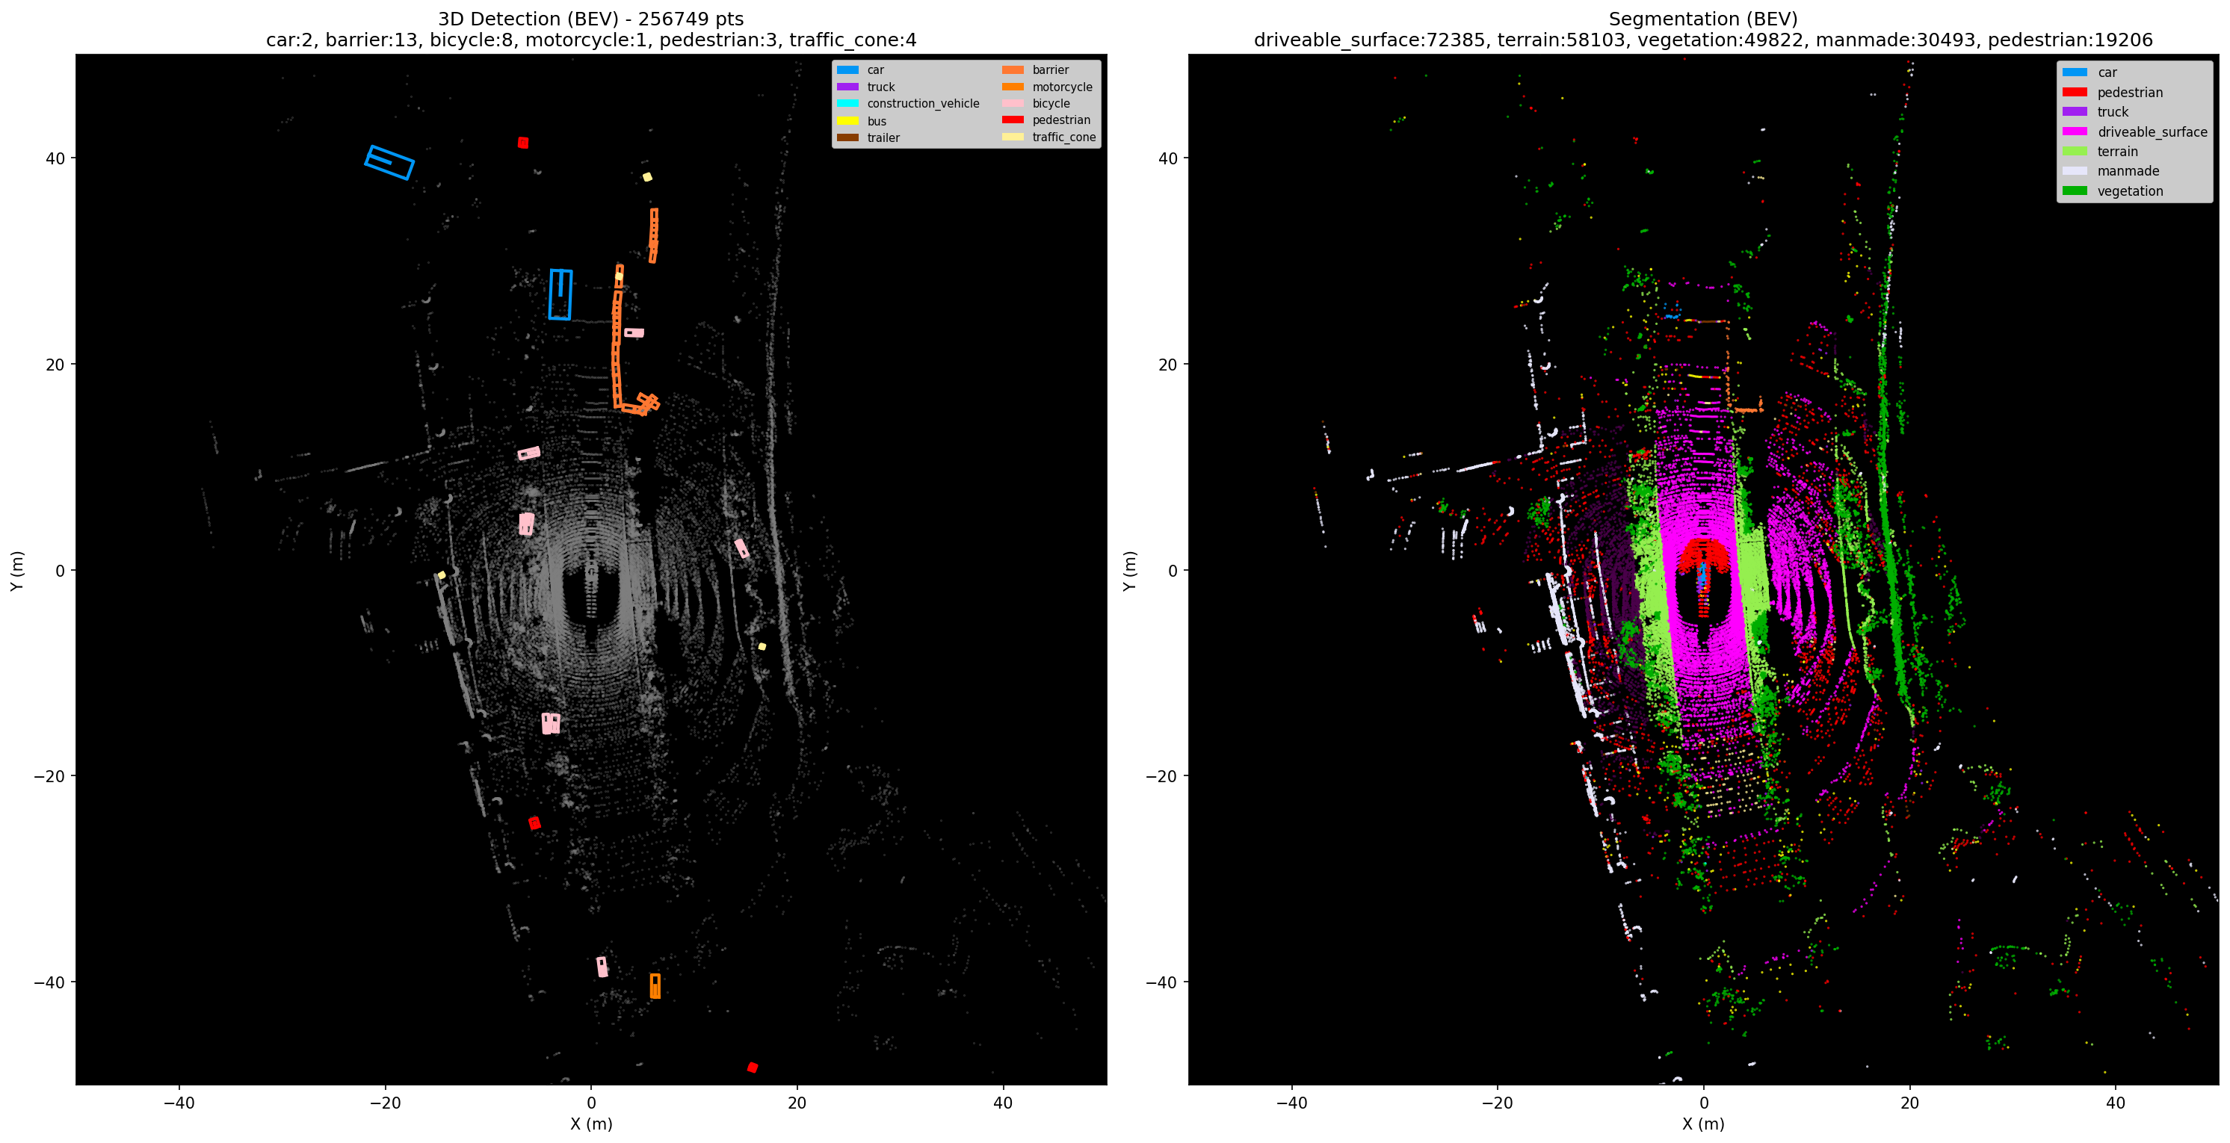
Task: Select the orange motorcycle box near bottom
Action: tap(655, 985)
